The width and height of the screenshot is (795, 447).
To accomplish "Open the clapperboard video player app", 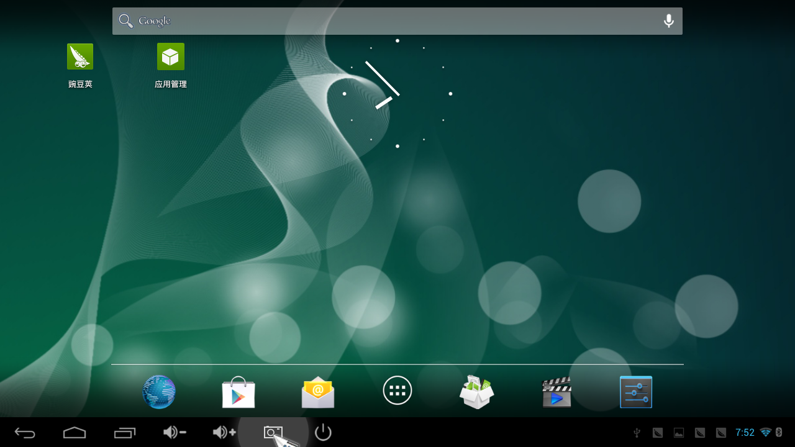I will tap(556, 392).
